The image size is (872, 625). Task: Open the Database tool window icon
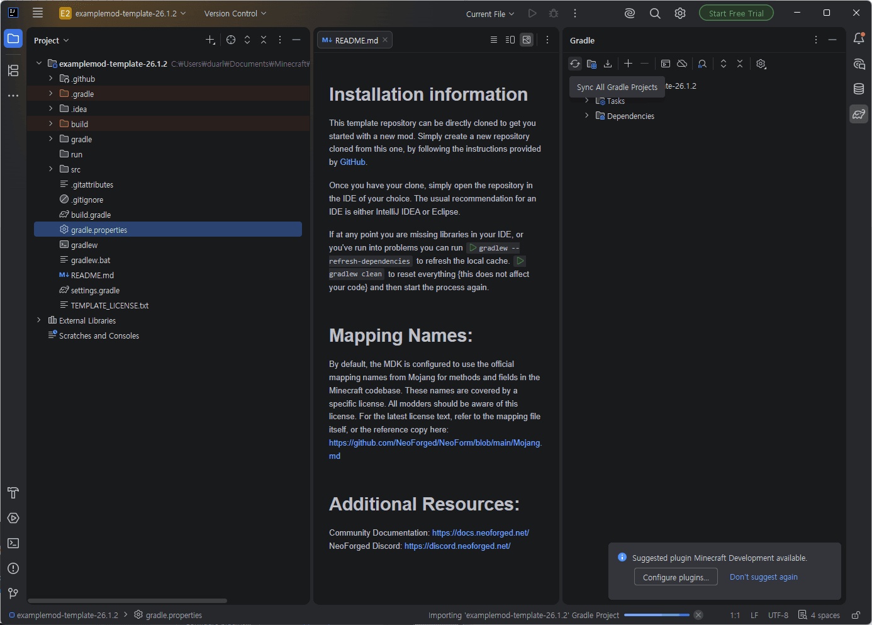coord(859,89)
